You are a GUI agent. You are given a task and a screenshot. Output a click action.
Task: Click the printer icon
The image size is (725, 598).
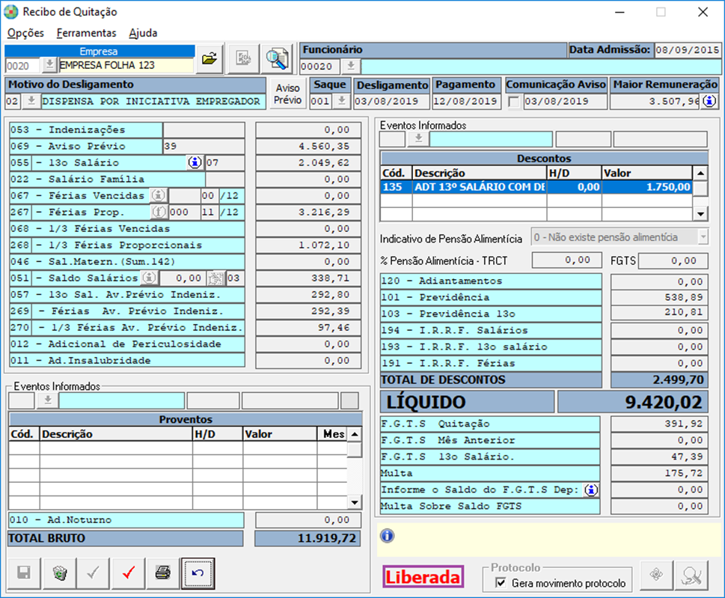[x=163, y=573]
